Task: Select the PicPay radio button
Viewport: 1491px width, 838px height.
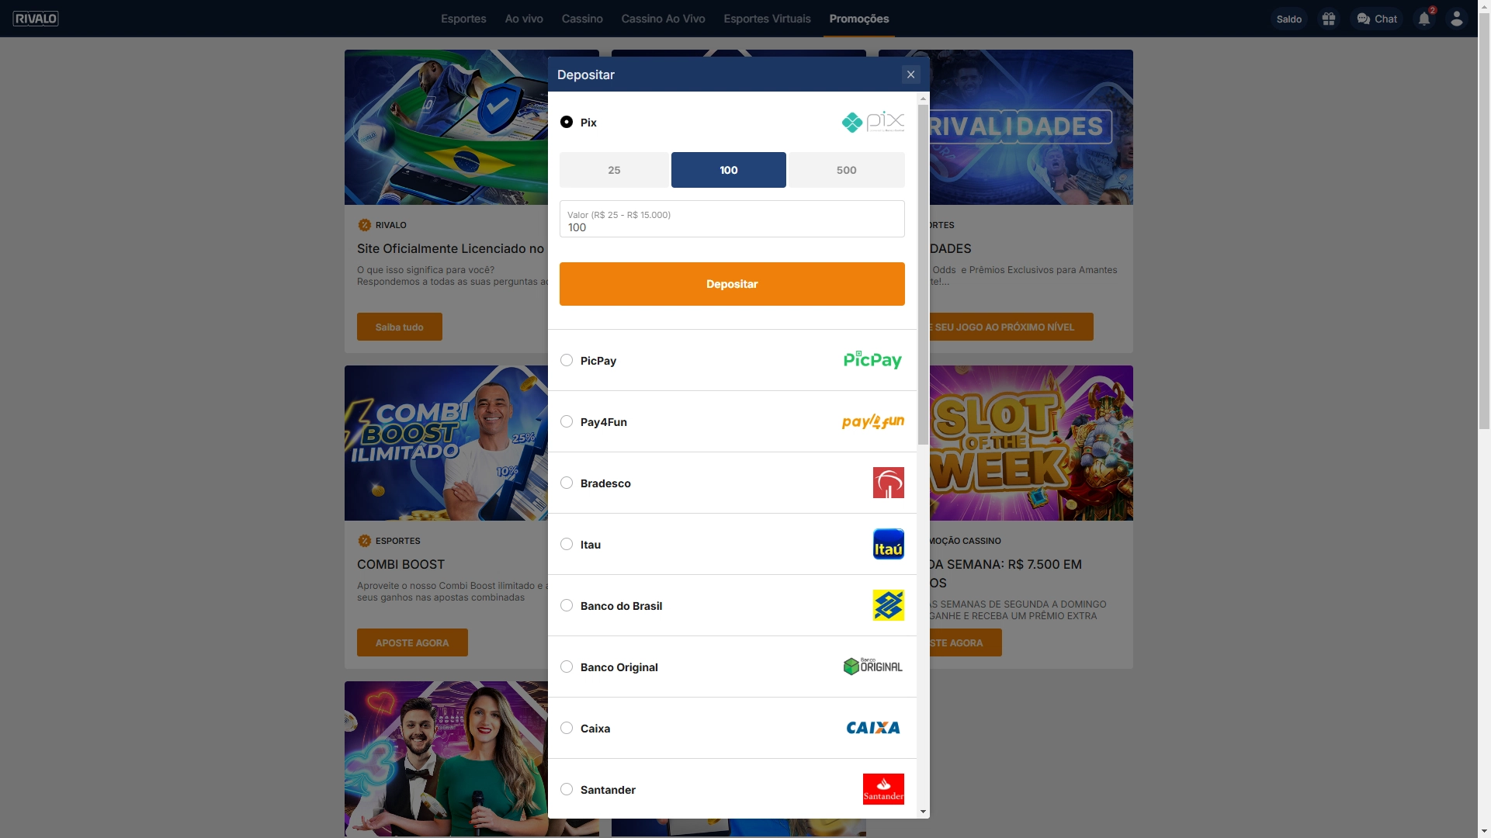Action: pos(567,360)
